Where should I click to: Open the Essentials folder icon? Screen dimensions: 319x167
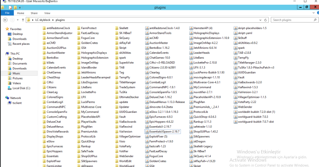click(x=44, y=156)
